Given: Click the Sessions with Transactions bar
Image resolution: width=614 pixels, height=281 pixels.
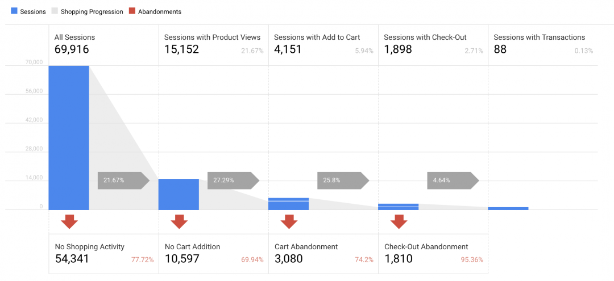Looking at the screenshot, I should [508, 209].
